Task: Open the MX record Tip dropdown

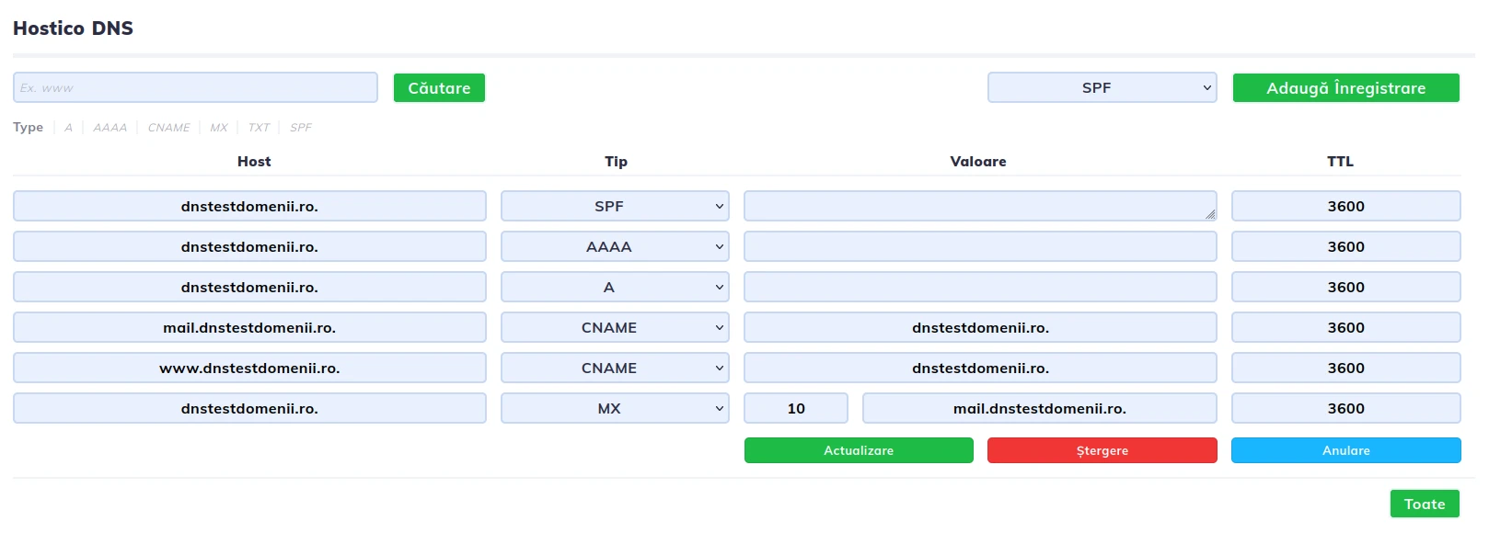Action: click(x=615, y=409)
